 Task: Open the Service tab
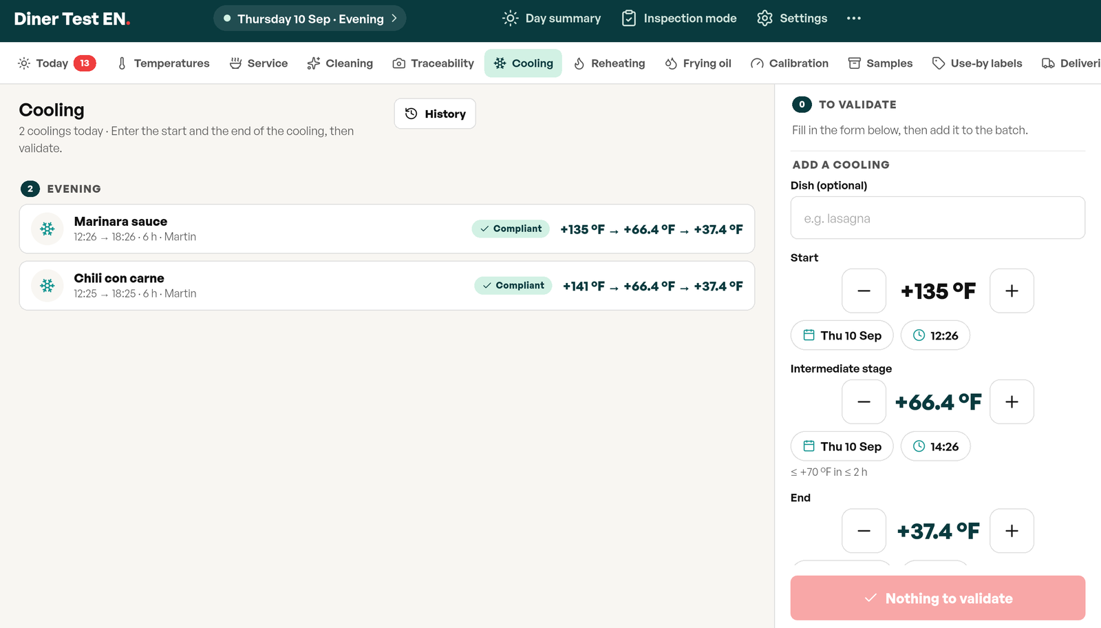(259, 63)
